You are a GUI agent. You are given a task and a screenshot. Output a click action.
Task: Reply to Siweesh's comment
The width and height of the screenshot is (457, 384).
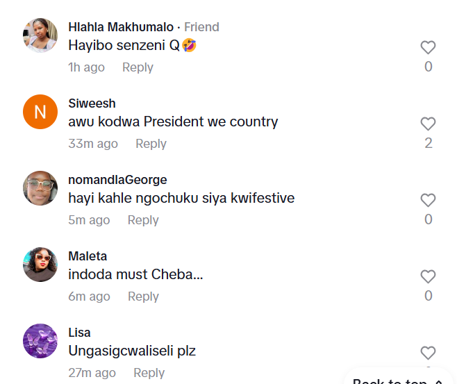pos(151,144)
